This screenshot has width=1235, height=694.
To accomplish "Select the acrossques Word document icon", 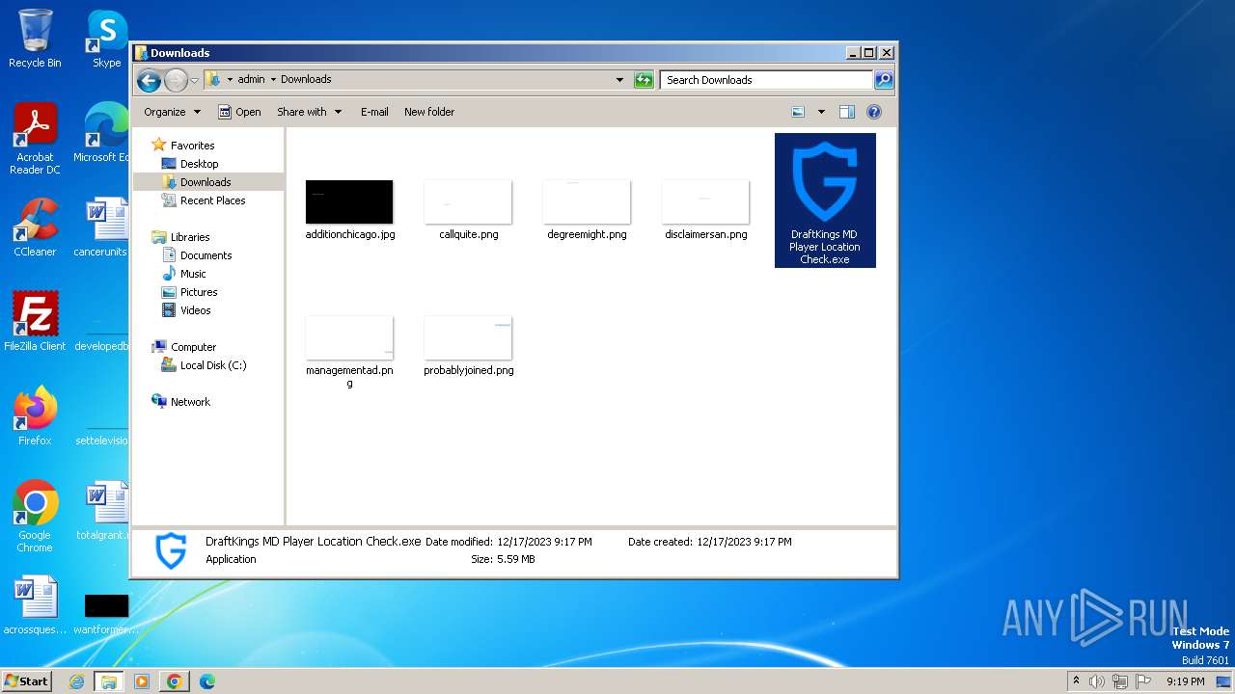I will pyautogui.click(x=35, y=605).
